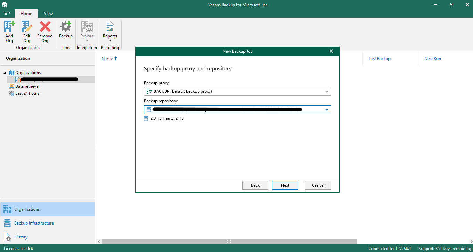This screenshot has height=252, width=473.
Task: Click the Edit Org icon
Action: point(27,27)
